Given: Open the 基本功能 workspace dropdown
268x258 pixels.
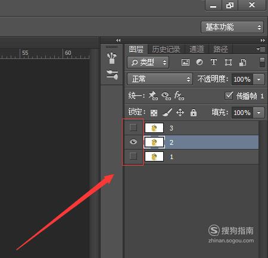Looking at the screenshot, I should (x=232, y=27).
